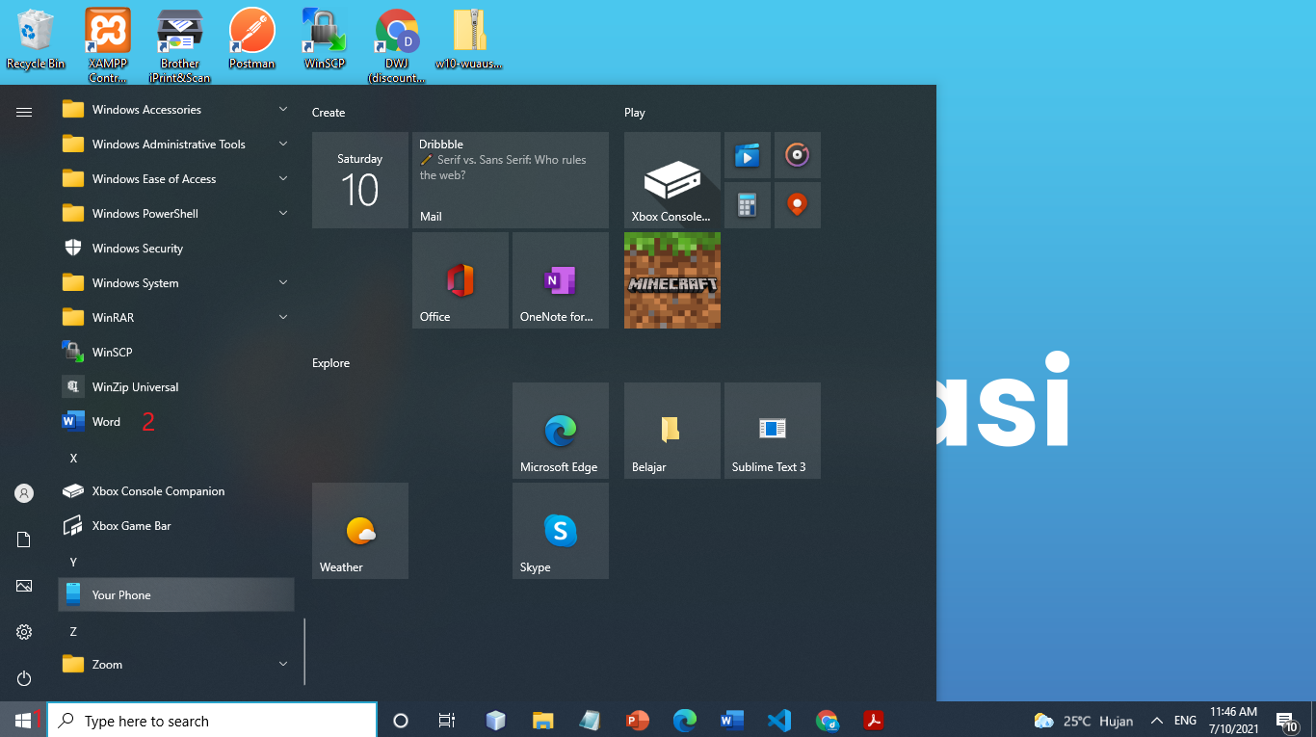The height and width of the screenshot is (737, 1316).
Task: Click the Start app list scrollbar
Action: (304, 651)
